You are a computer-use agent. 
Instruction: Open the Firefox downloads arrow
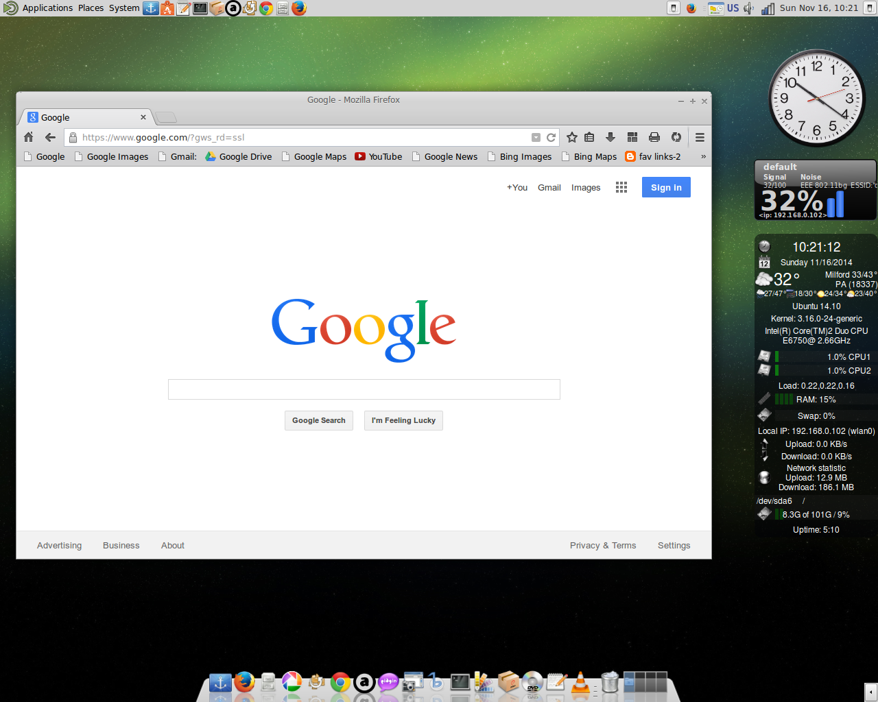click(610, 137)
